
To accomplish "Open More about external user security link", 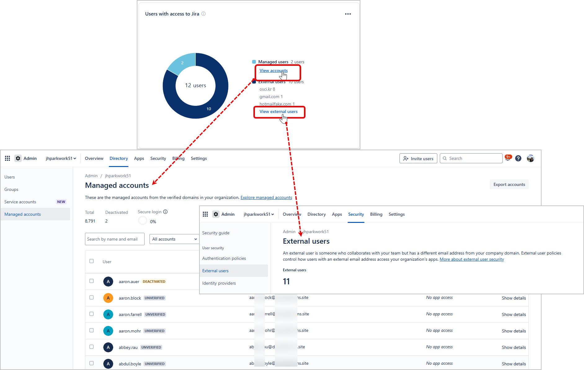I will (x=472, y=259).
